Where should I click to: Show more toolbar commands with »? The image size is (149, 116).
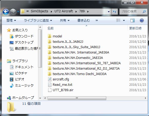(97, 20)
